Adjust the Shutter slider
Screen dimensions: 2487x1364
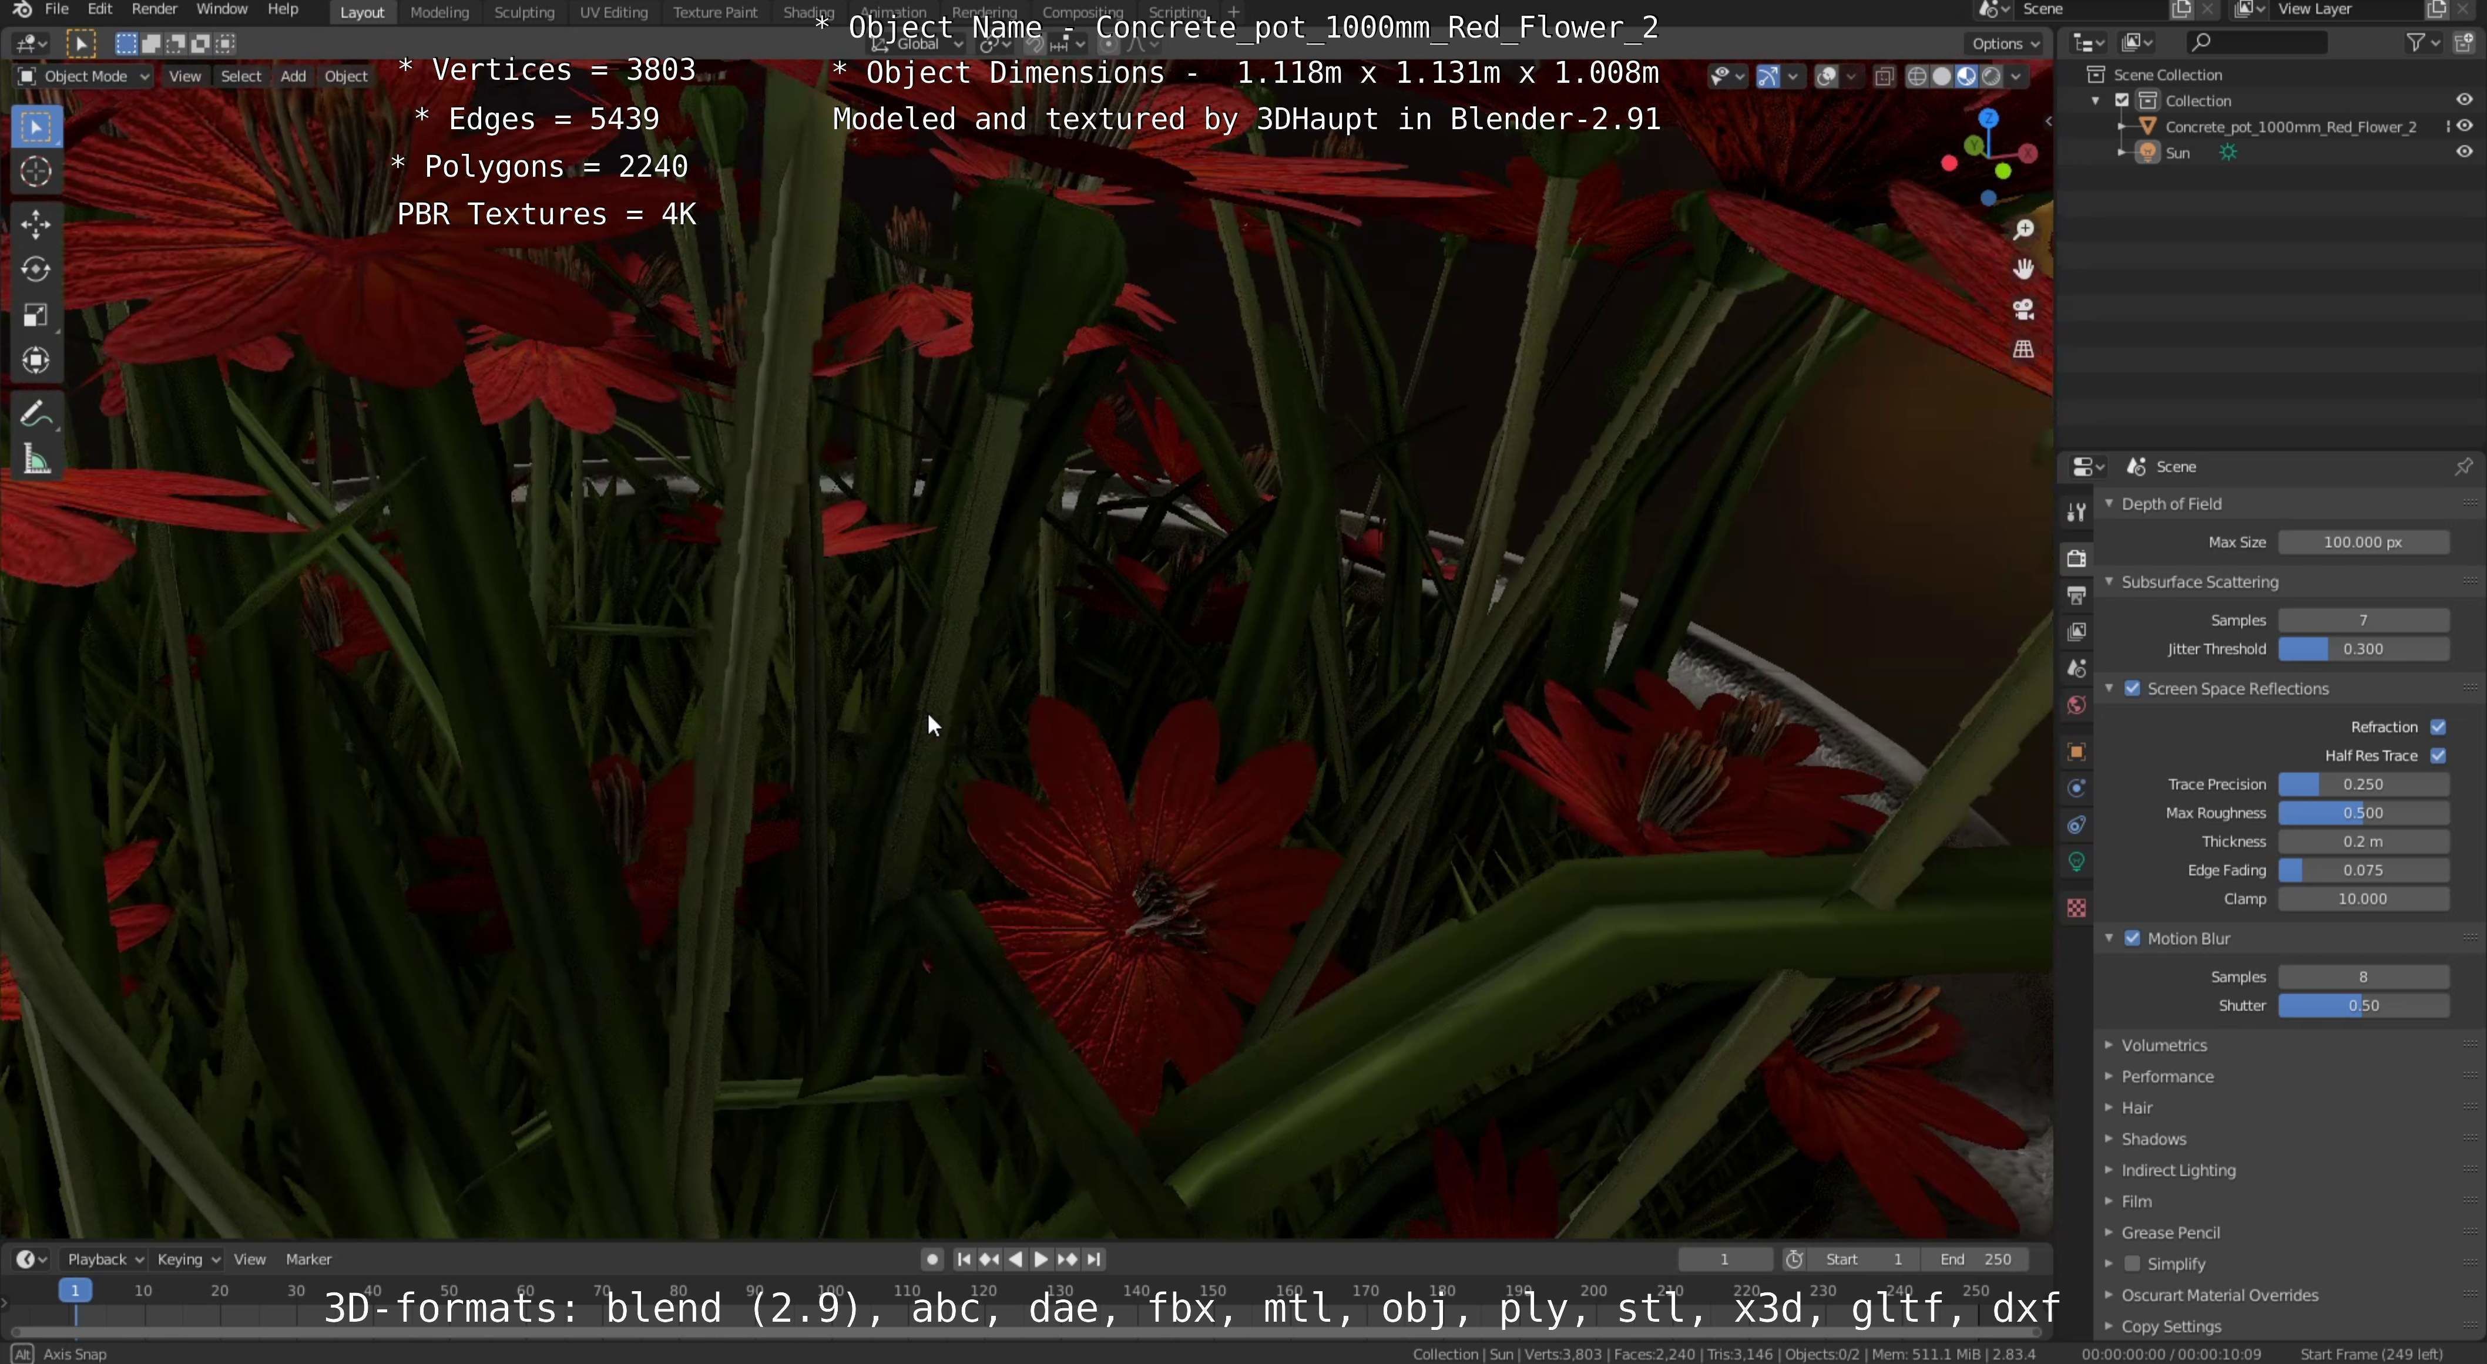pyautogui.click(x=2364, y=1006)
